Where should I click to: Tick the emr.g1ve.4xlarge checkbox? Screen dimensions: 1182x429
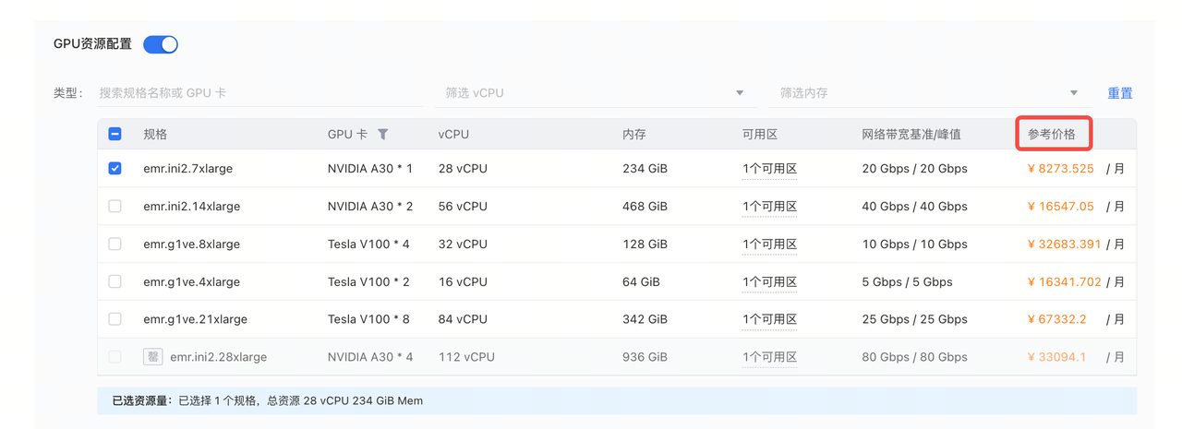click(115, 281)
